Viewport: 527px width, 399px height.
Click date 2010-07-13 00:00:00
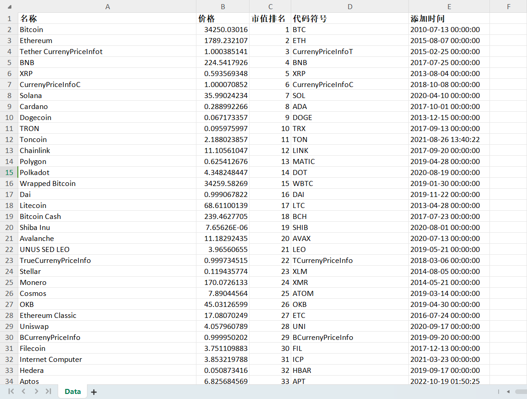pos(449,30)
